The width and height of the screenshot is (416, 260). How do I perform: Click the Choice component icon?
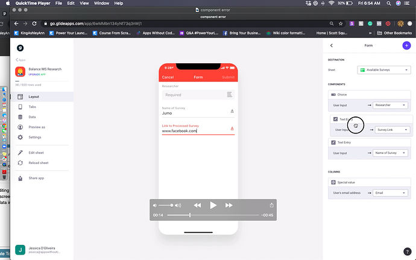tap(333, 95)
